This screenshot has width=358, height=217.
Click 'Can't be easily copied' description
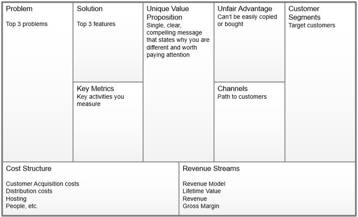(x=247, y=17)
